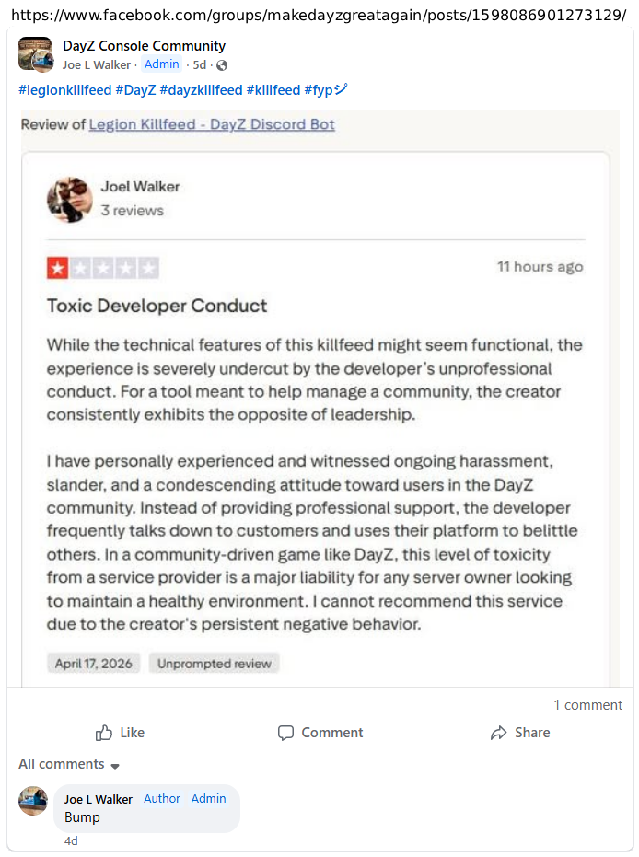Open the #legionkillfeed hashtag

coord(65,90)
